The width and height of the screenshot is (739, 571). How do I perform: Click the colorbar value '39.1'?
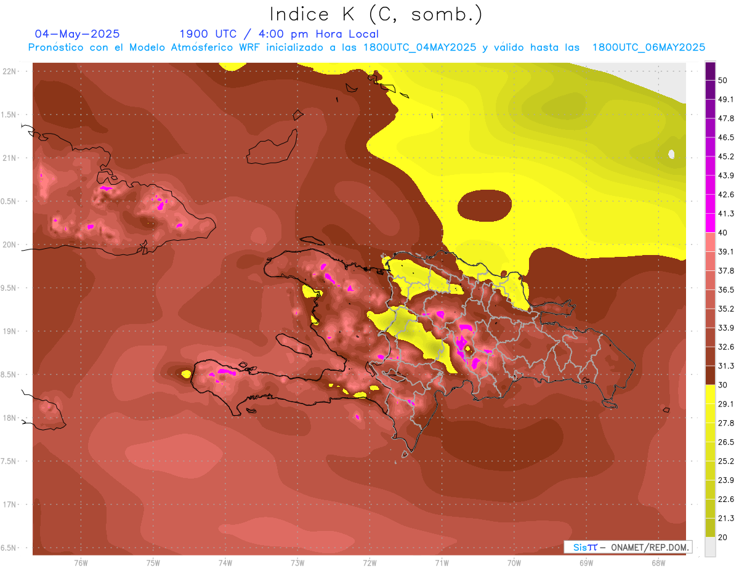coord(726,251)
